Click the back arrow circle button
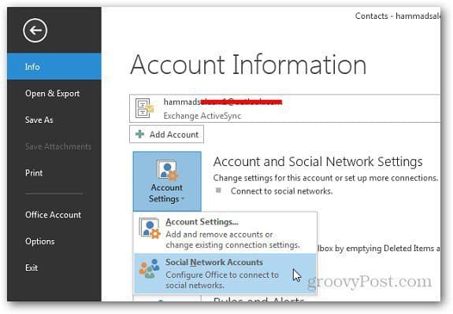Screen dimensions: 453x314 pyautogui.click(x=35, y=31)
